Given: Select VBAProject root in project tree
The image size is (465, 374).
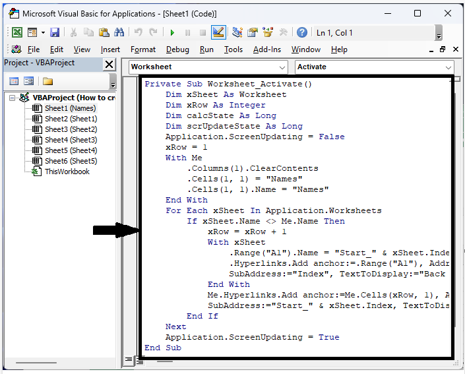Looking at the screenshot, I should pos(74,98).
